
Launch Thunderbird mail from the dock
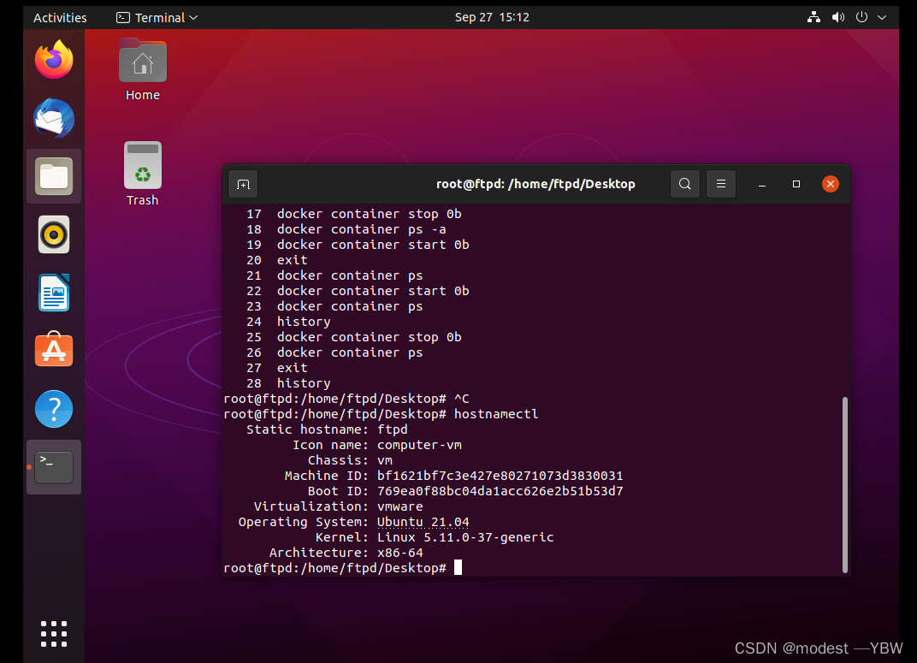coord(54,118)
